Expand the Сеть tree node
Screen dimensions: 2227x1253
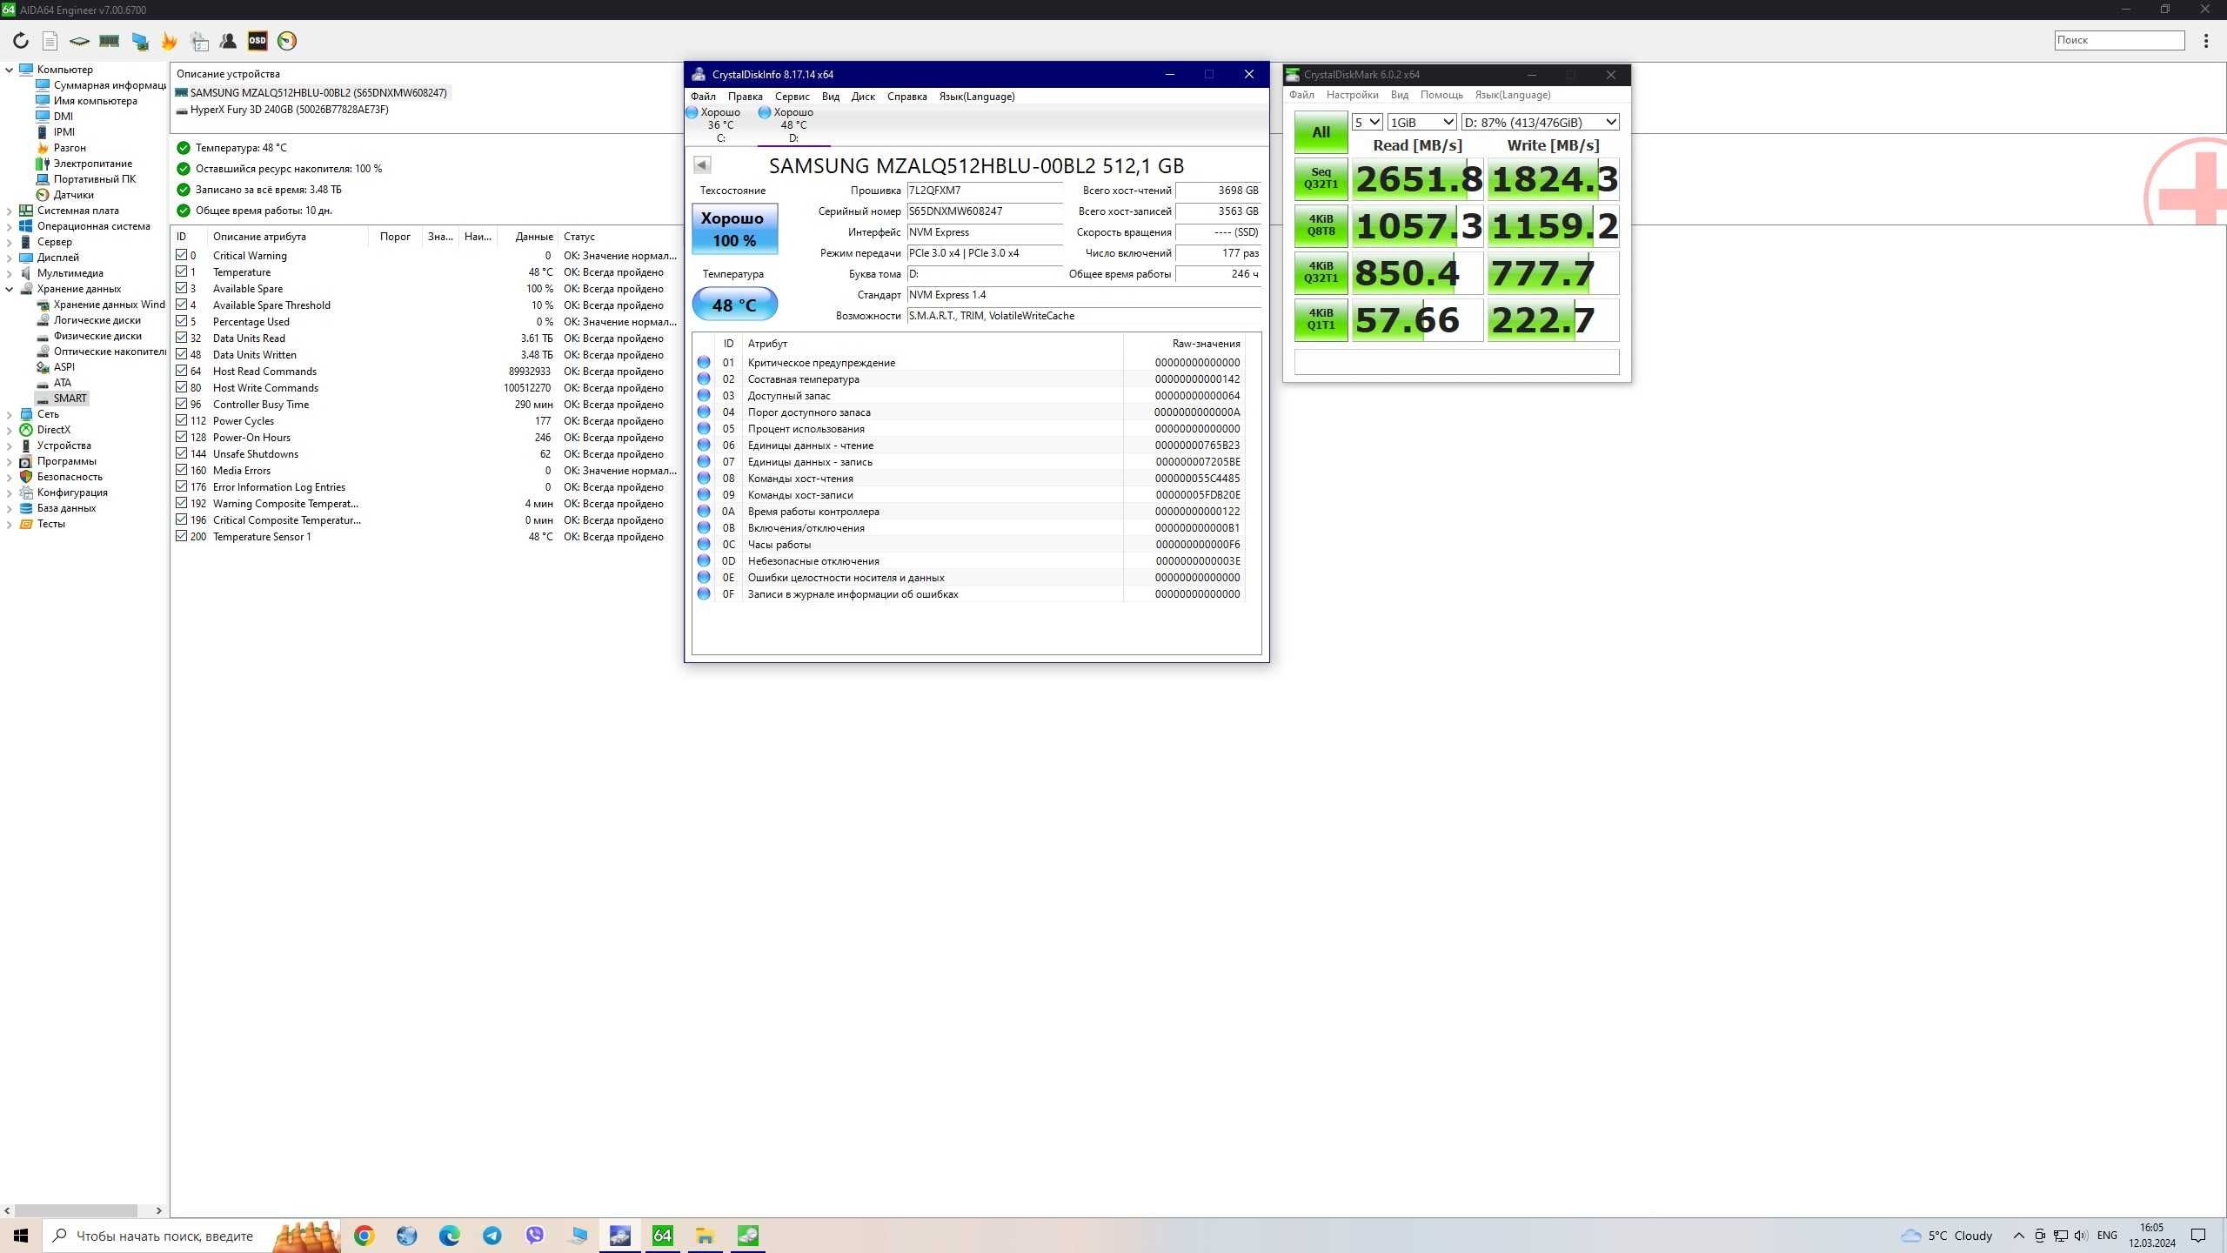click(10, 414)
